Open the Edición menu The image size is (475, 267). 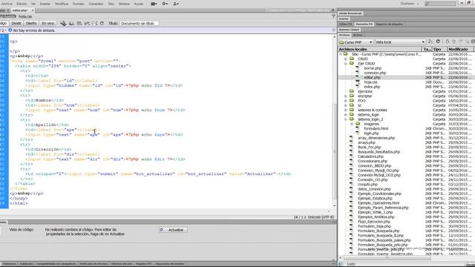pos(22,4)
